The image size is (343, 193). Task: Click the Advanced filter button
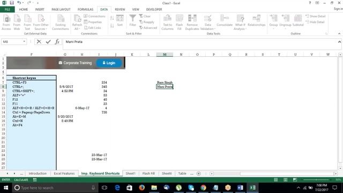(148, 27)
